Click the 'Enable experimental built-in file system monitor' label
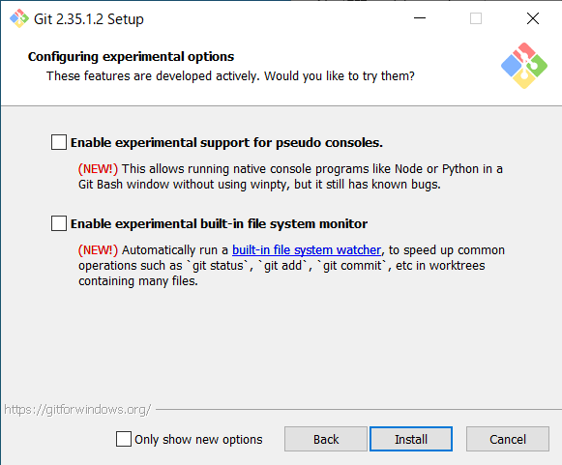Image resolution: width=562 pixels, height=465 pixels. pos(219,223)
